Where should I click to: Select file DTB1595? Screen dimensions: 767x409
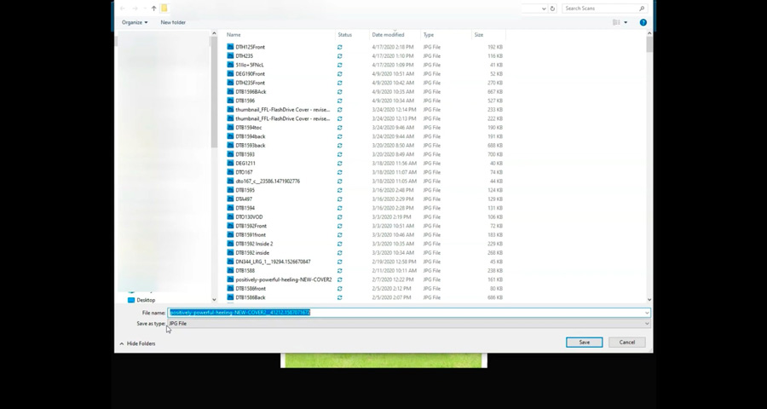point(245,190)
